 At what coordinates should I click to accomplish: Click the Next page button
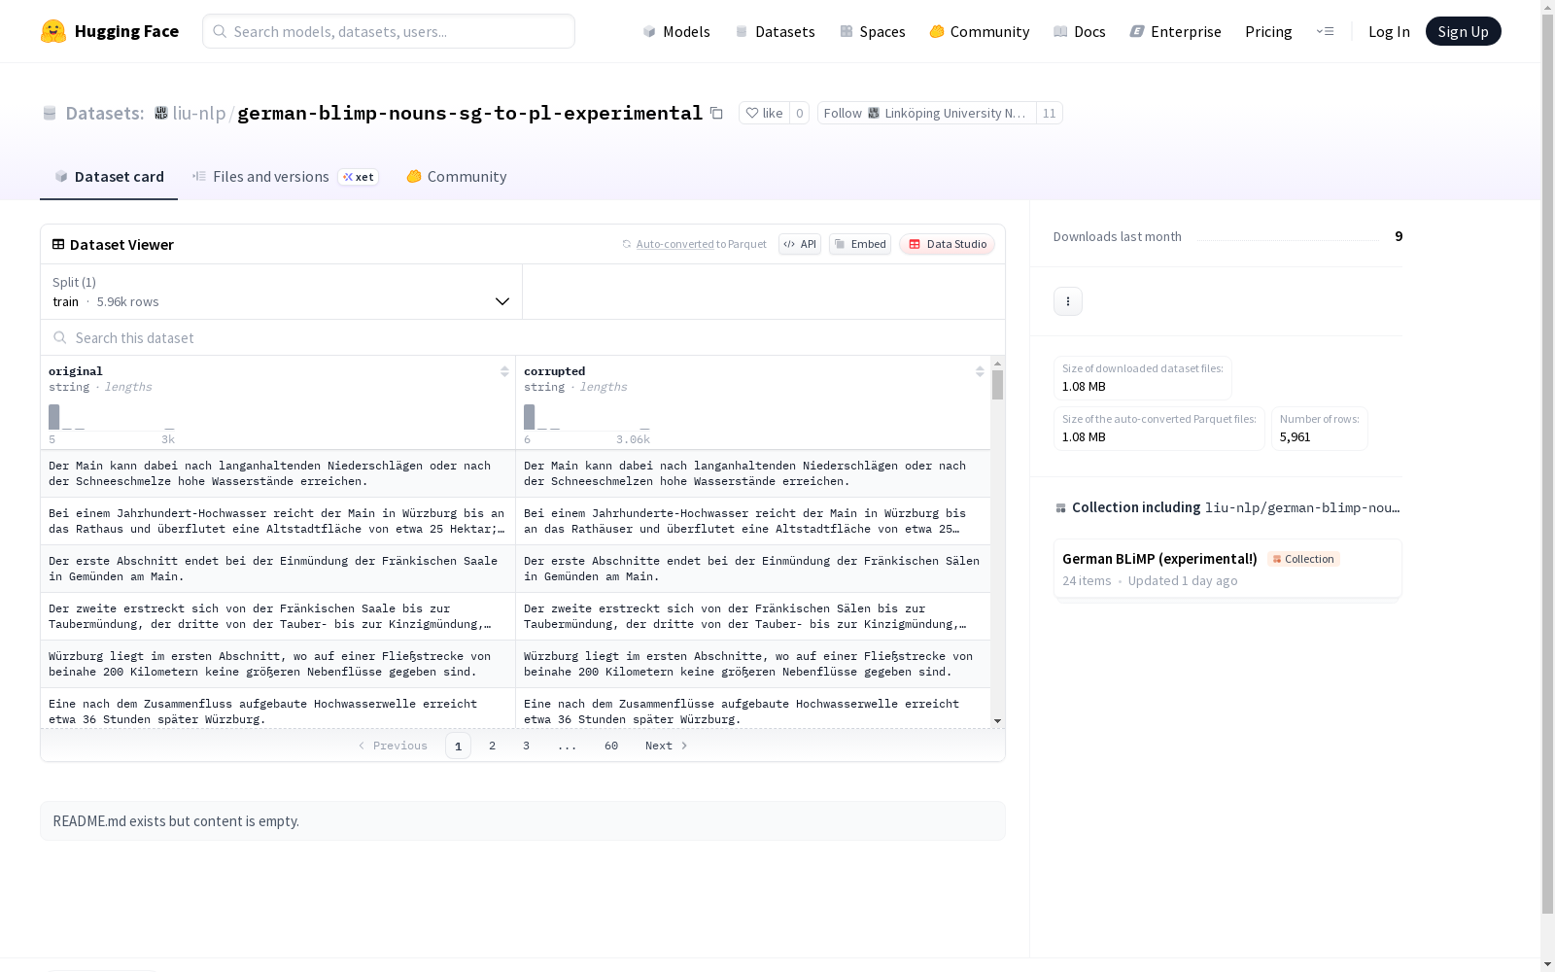click(667, 746)
